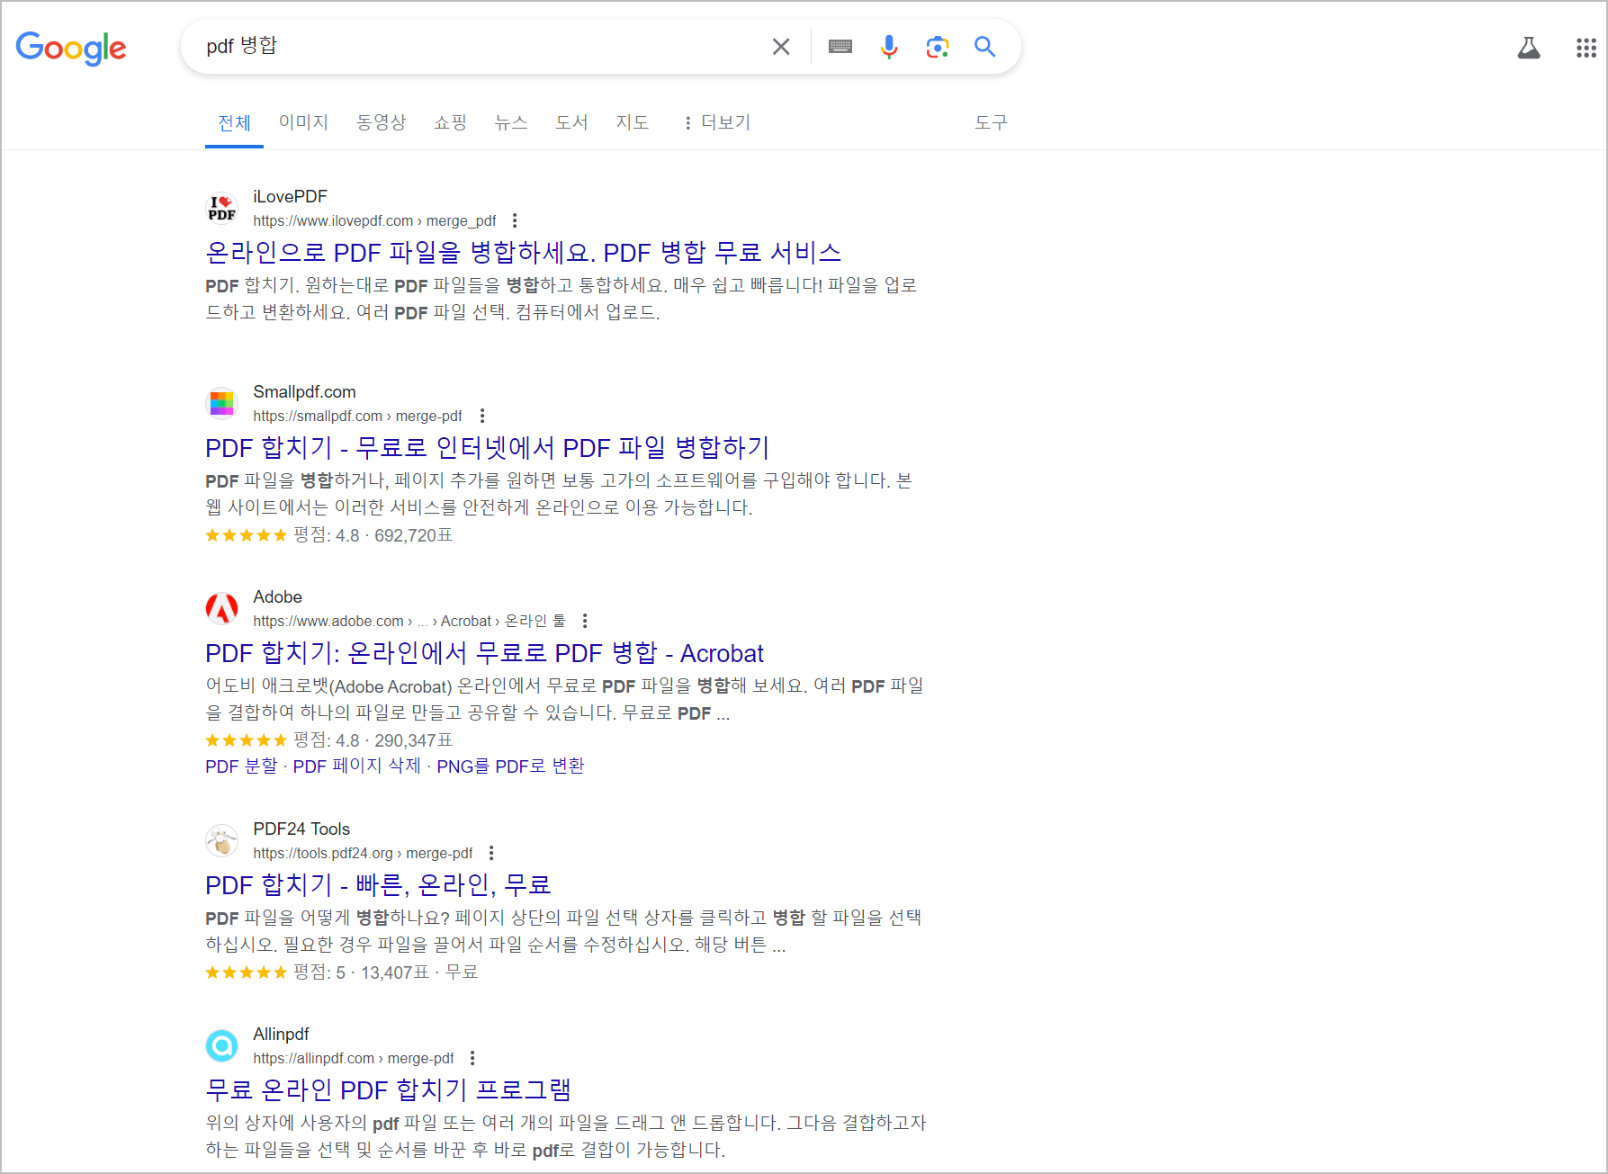1608x1174 pixels.
Task: Switch to the 뉴스 tab
Action: (x=511, y=122)
